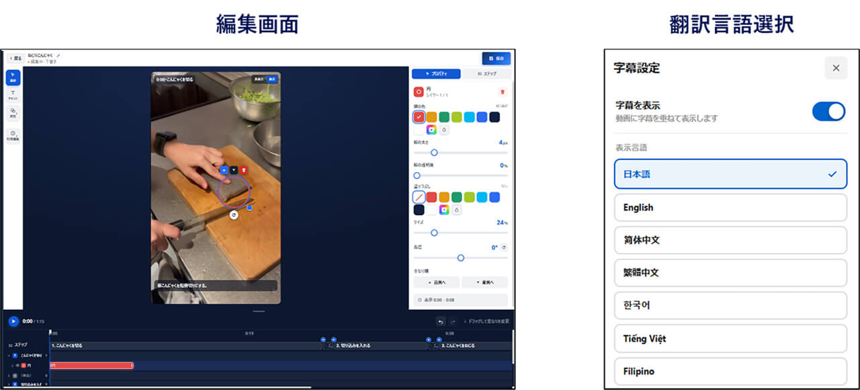The height and width of the screenshot is (390, 860).
Task: Click the pencil icon to rename the project
Action: pyautogui.click(x=58, y=55)
